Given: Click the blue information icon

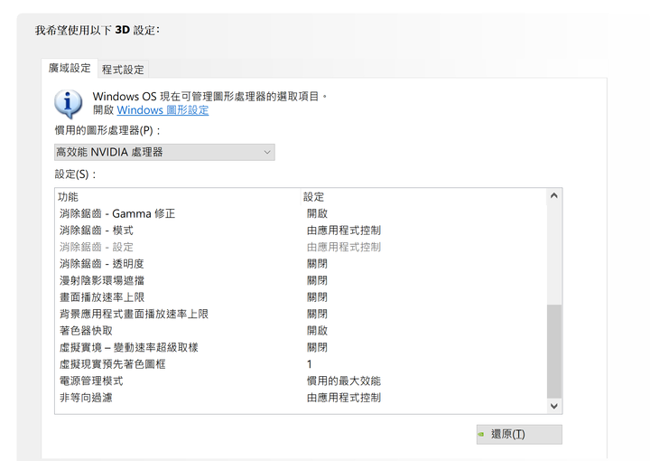Looking at the screenshot, I should (x=68, y=104).
